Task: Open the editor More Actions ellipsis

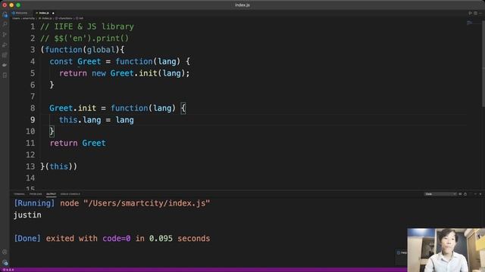Action: (x=480, y=13)
